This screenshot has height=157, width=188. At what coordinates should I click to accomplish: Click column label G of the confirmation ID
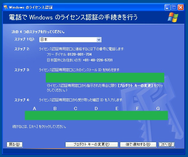pyautogui.click(x=158, y=109)
